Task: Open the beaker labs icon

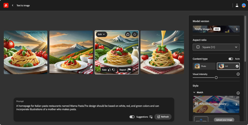Action: 237,5
